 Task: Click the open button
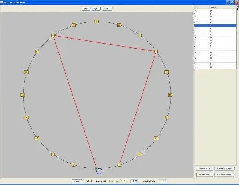click(x=107, y=8)
